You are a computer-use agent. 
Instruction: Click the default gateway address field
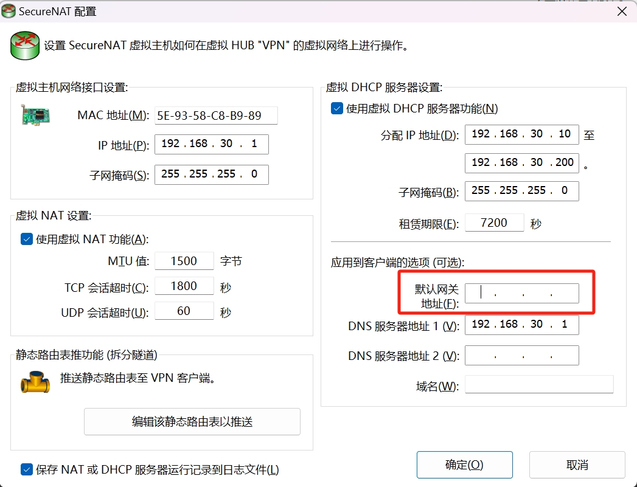(522, 294)
